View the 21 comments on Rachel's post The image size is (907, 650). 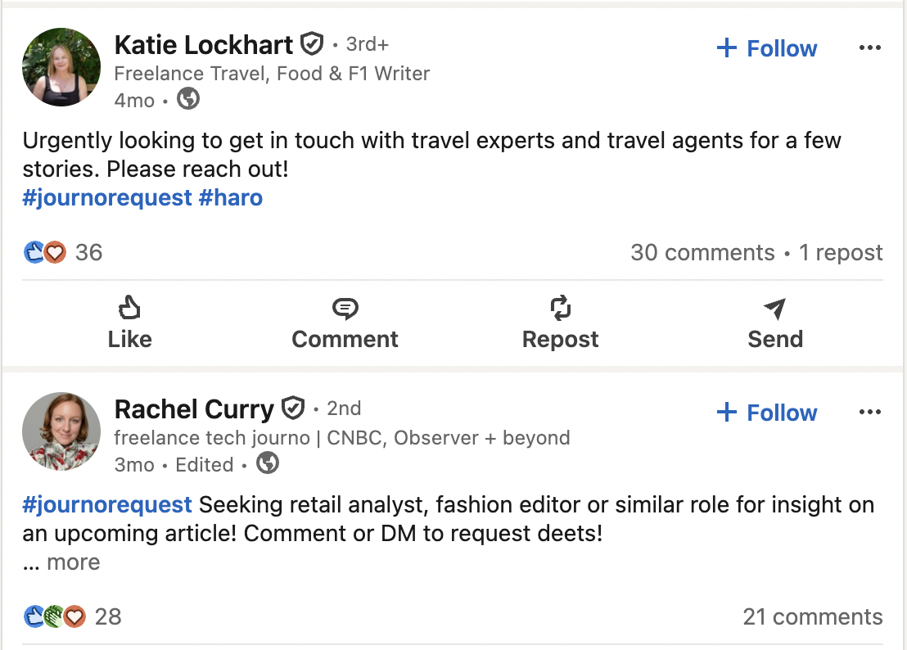(x=812, y=616)
